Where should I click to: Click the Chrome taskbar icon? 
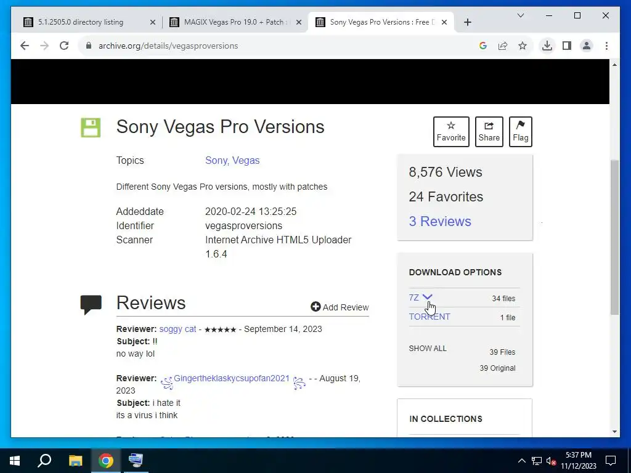coord(106,461)
